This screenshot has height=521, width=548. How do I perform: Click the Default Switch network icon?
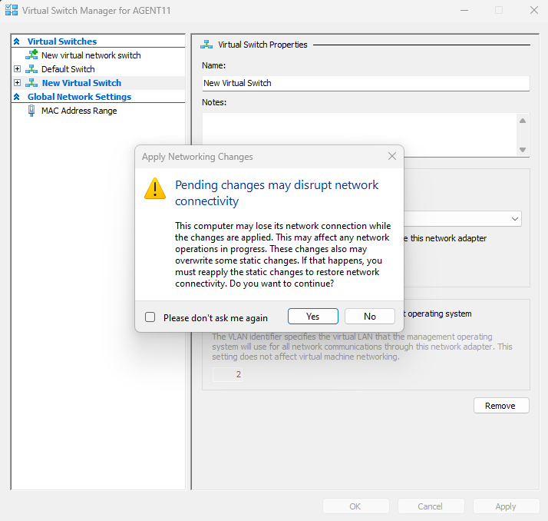tap(31, 69)
